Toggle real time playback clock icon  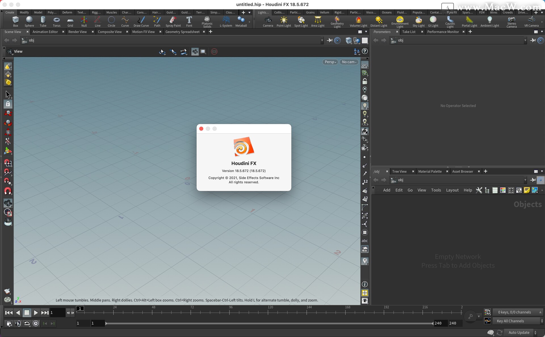tap(36, 323)
